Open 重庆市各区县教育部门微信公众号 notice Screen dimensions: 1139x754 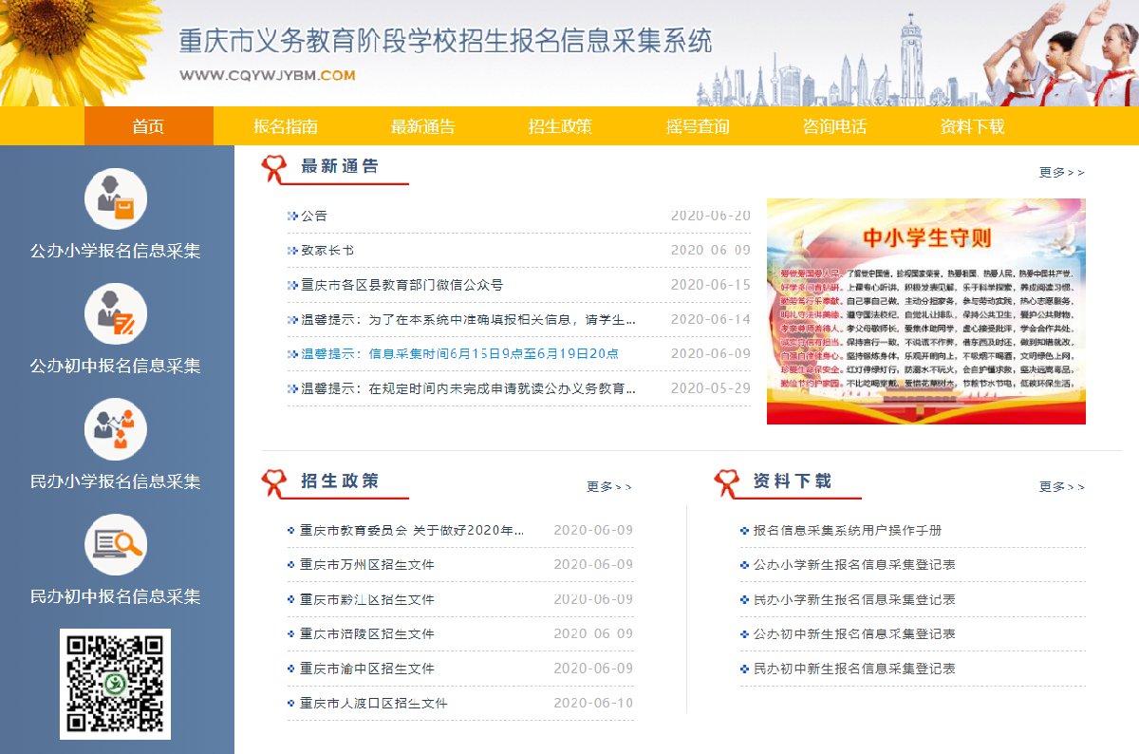[x=401, y=285]
